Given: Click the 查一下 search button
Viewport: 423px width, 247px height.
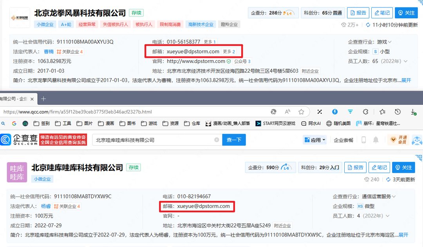Looking at the screenshot, I should (234, 140).
